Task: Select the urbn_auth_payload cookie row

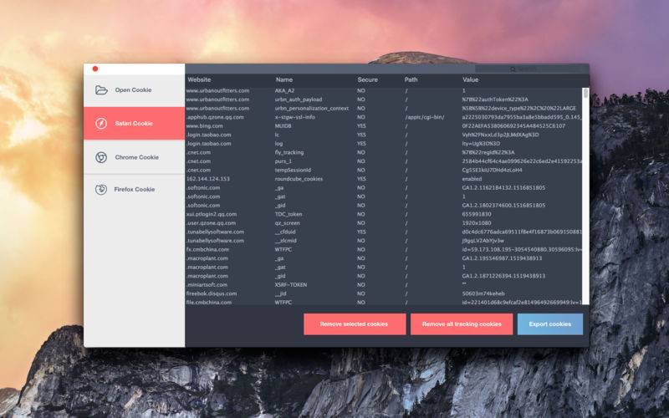Action: point(384,99)
